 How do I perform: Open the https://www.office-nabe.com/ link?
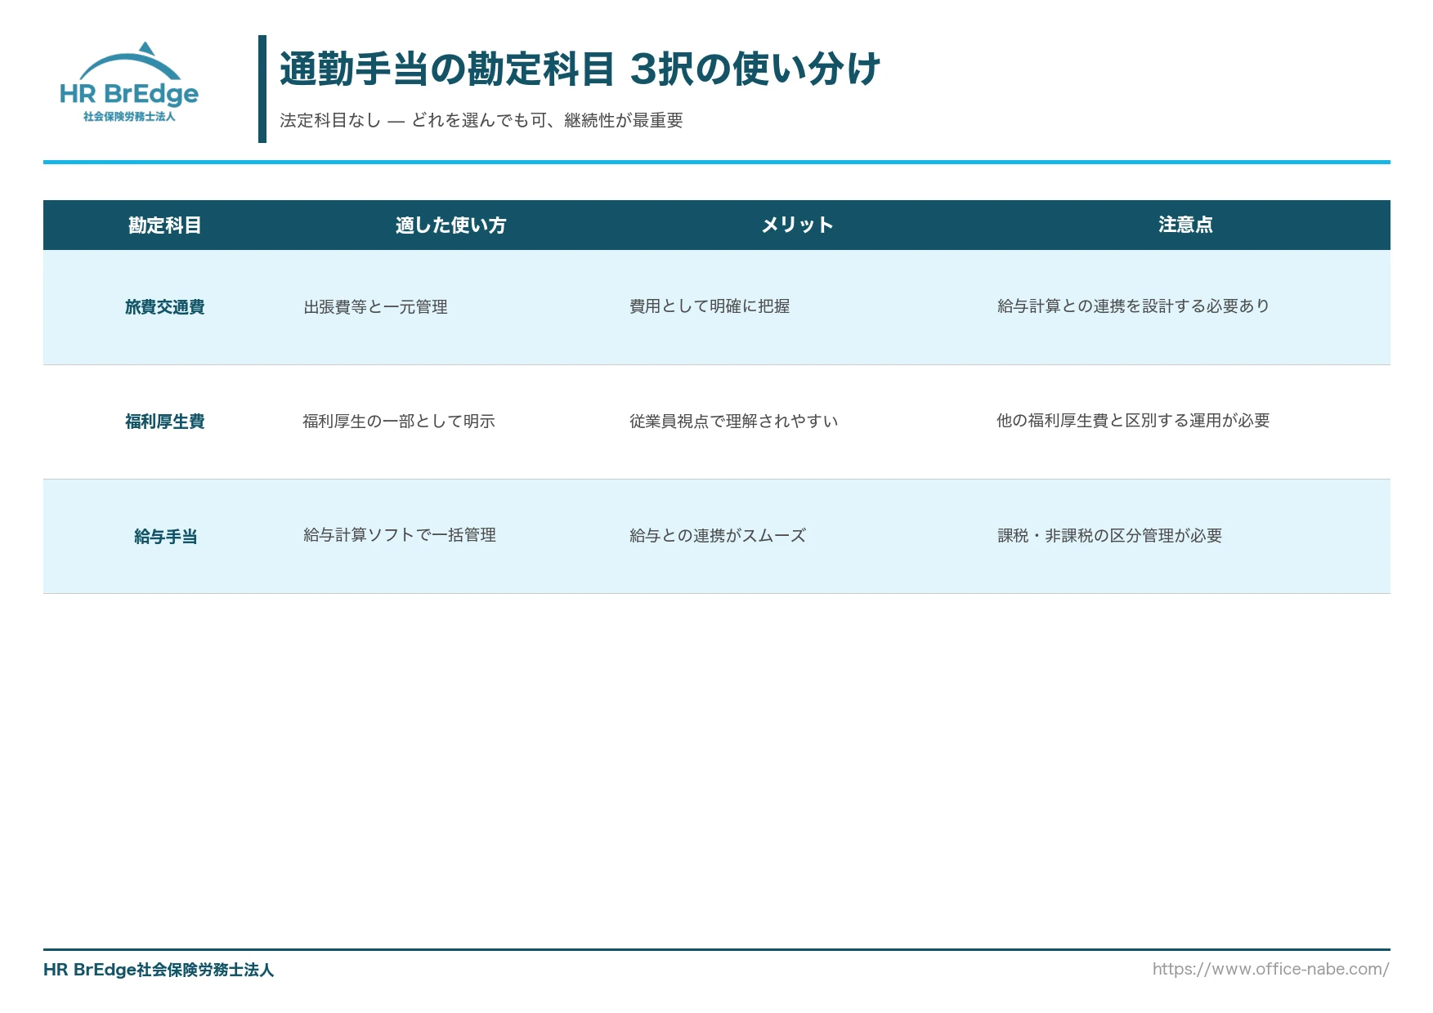(x=1271, y=970)
